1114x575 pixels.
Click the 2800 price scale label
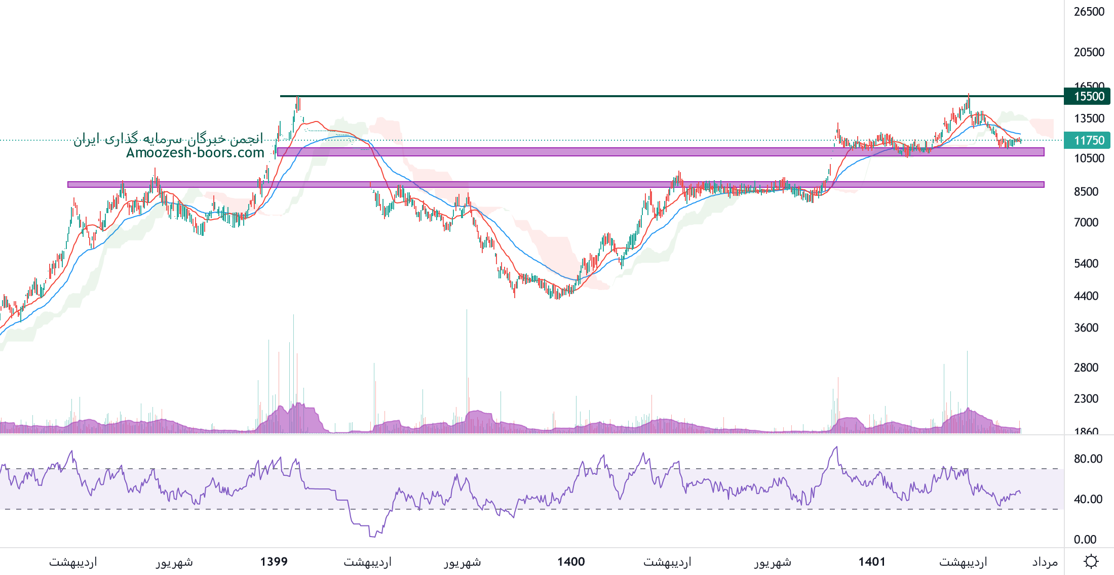click(x=1086, y=367)
